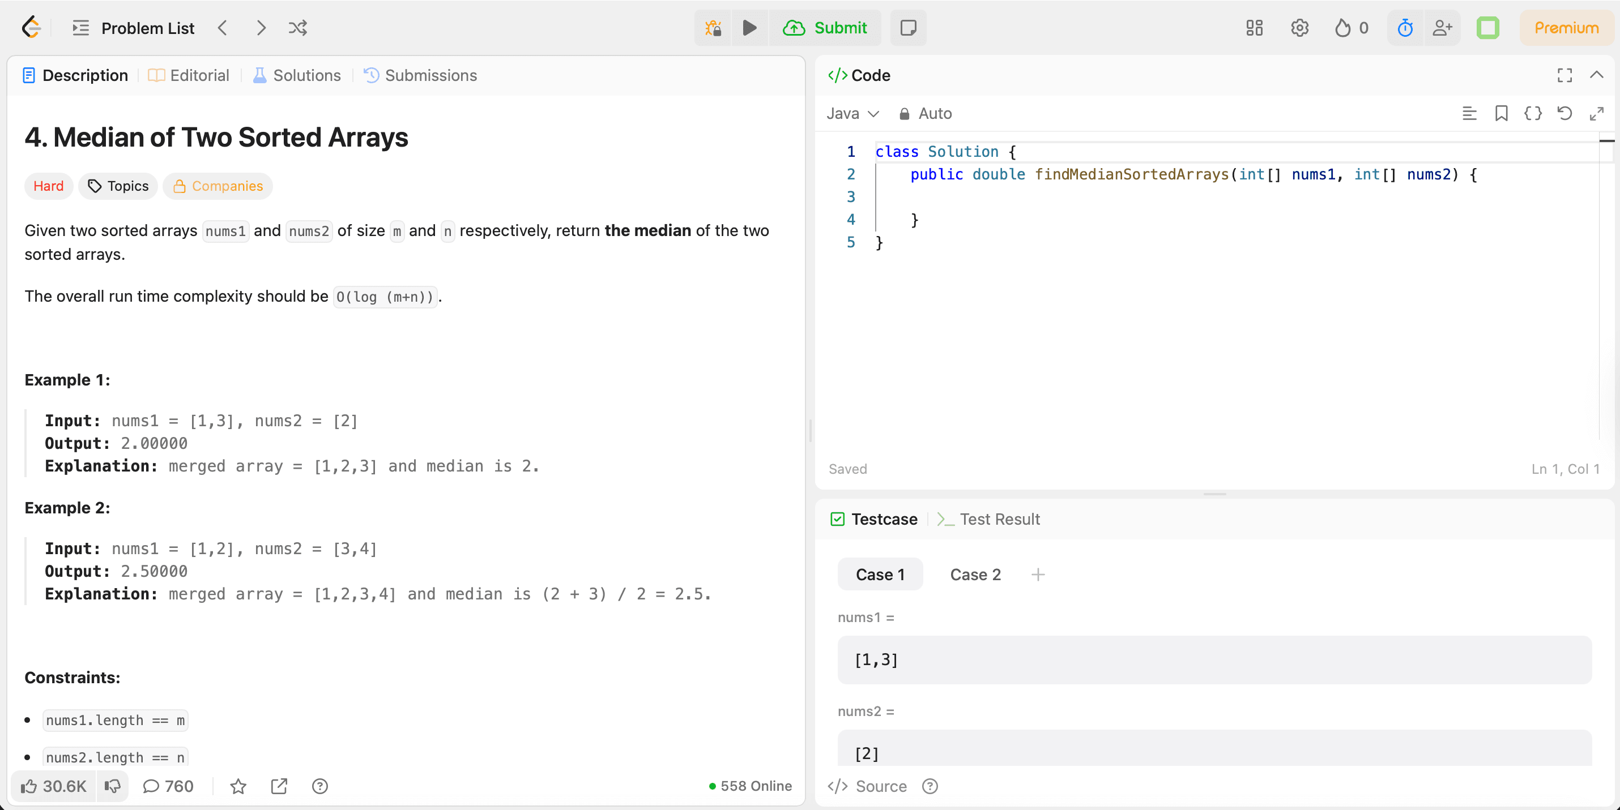Switch to the Testcase tab

coord(873,519)
